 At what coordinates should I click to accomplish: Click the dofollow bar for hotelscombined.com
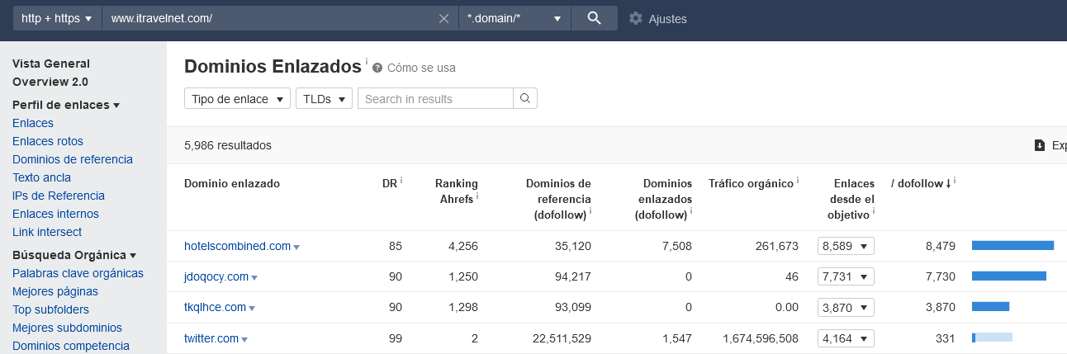1012,245
